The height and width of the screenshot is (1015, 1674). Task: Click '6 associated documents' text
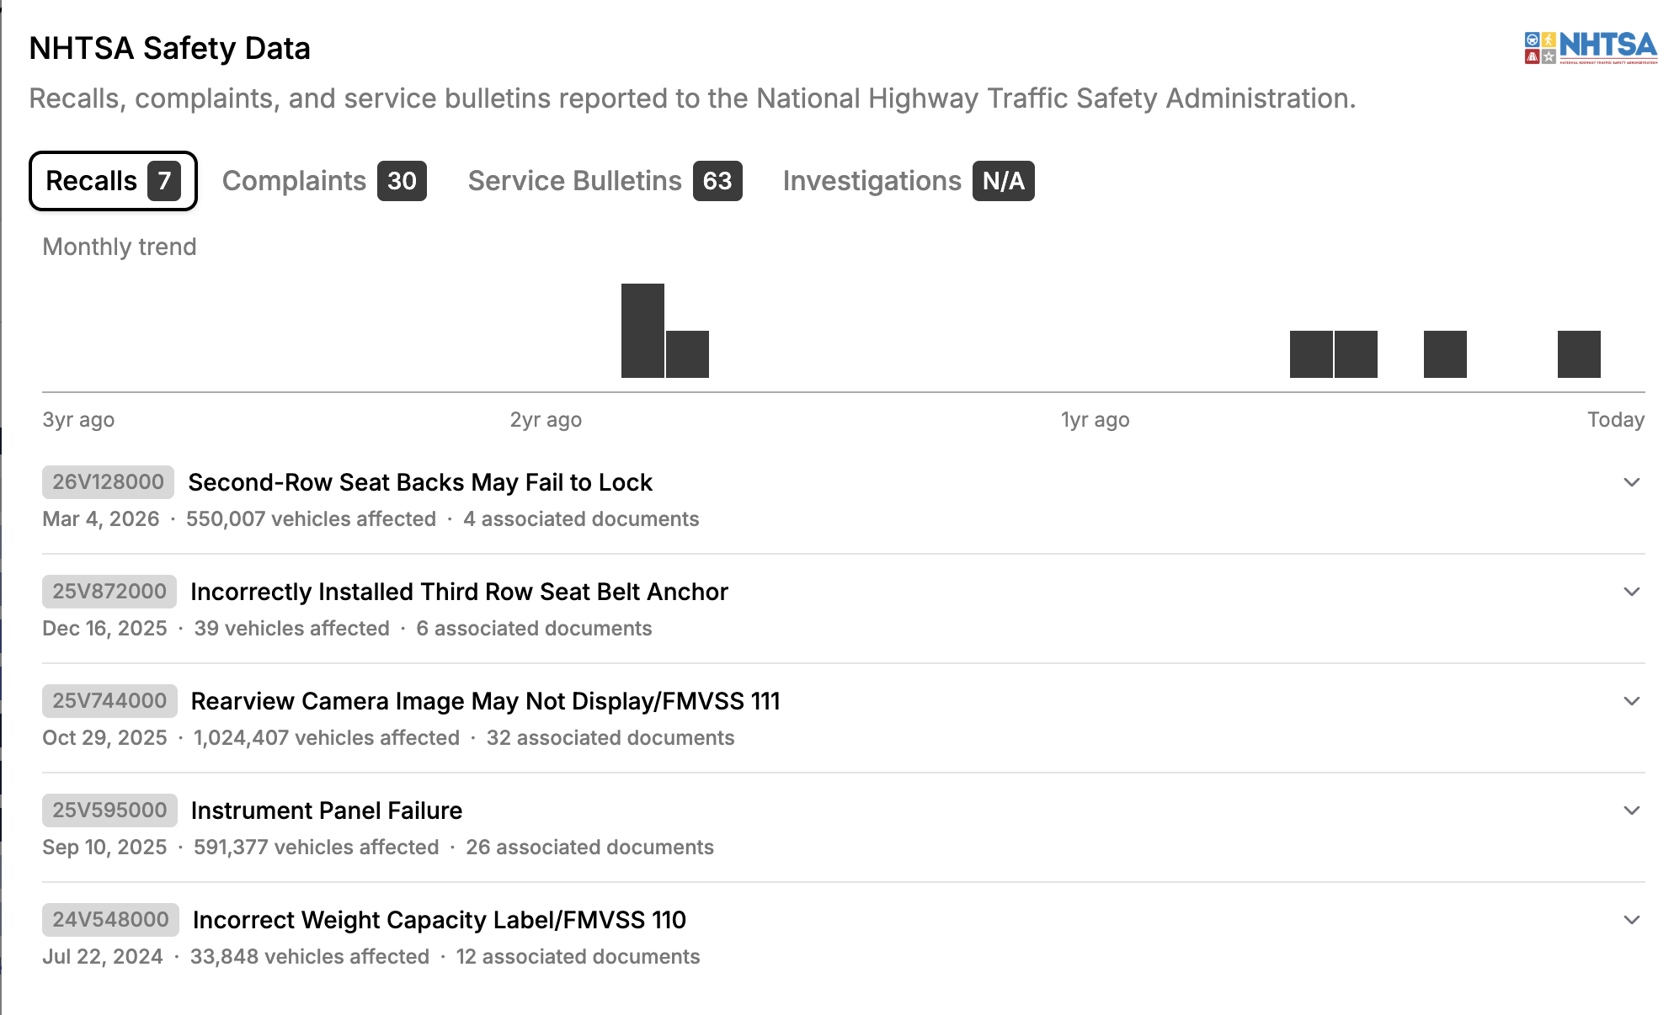click(534, 629)
